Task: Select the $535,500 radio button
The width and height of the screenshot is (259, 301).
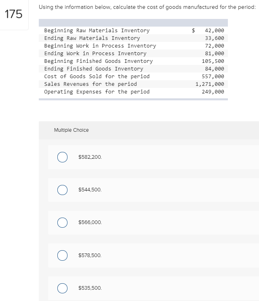Action: click(x=62, y=288)
